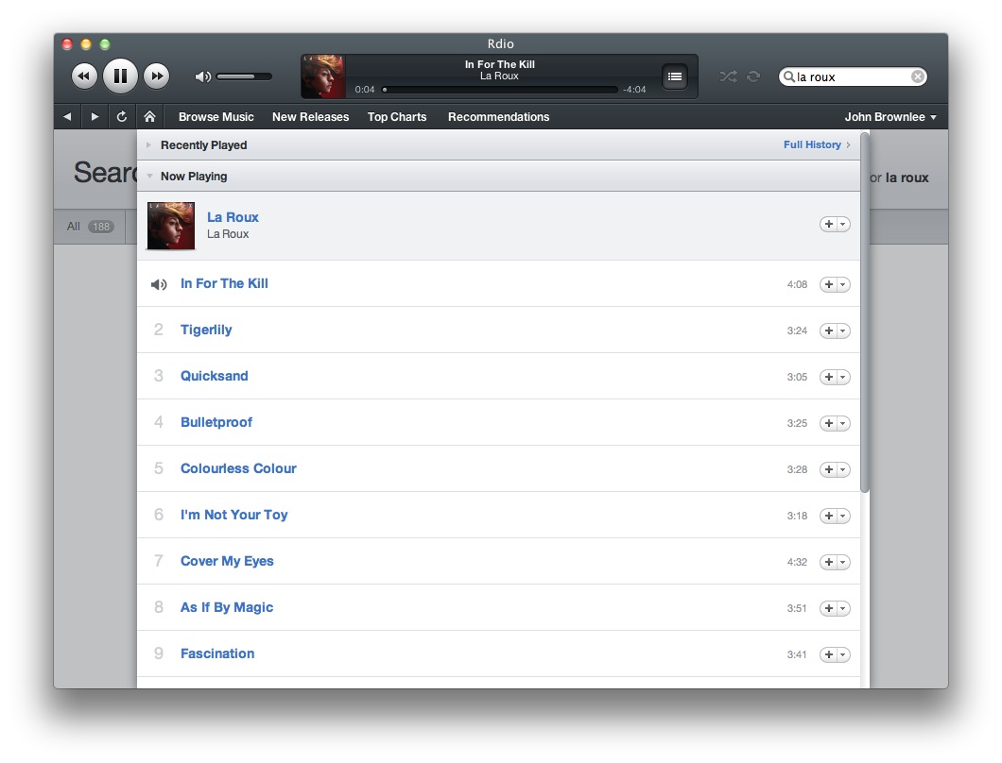Viewport: 1002px width, 763px height.
Task: Pause the current song
Action: click(x=120, y=76)
